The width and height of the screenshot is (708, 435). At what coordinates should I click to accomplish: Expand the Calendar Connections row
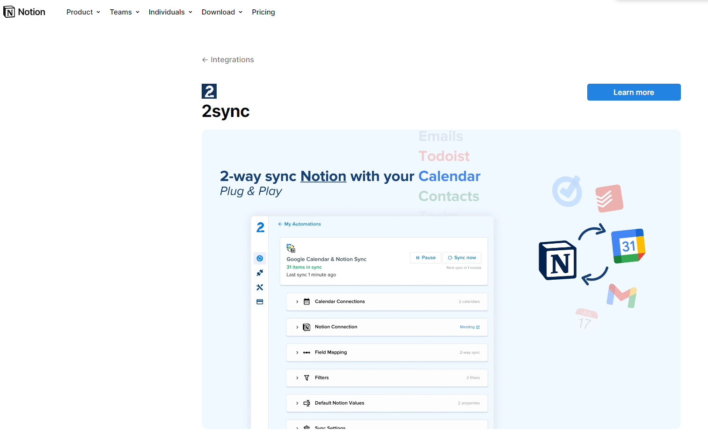coord(387,302)
